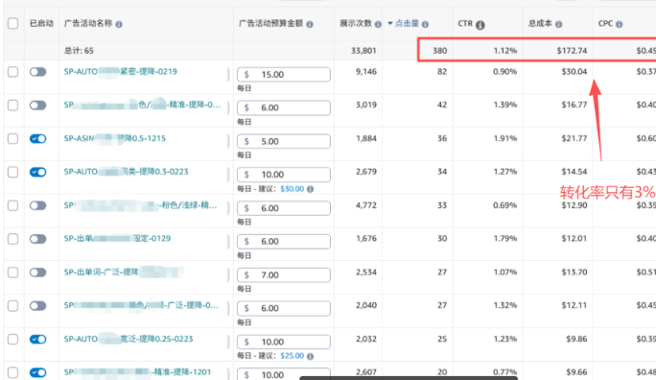Click CTR value 1.79%
The width and height of the screenshot is (656, 380).
coord(505,239)
